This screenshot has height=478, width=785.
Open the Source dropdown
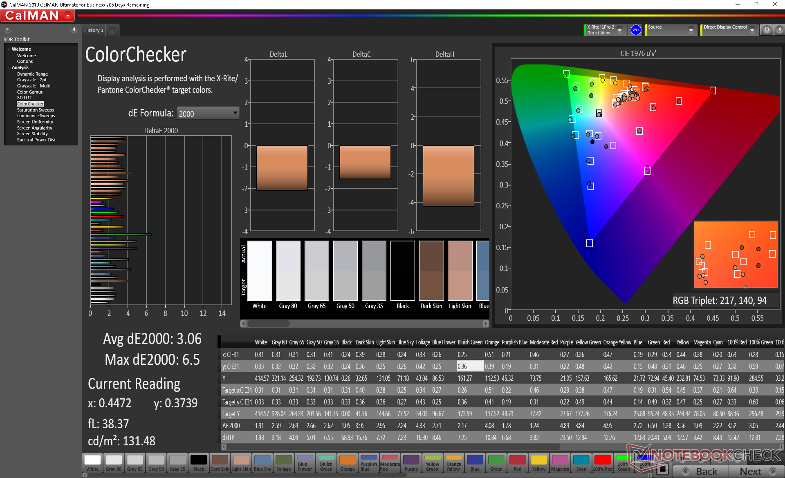(691, 30)
